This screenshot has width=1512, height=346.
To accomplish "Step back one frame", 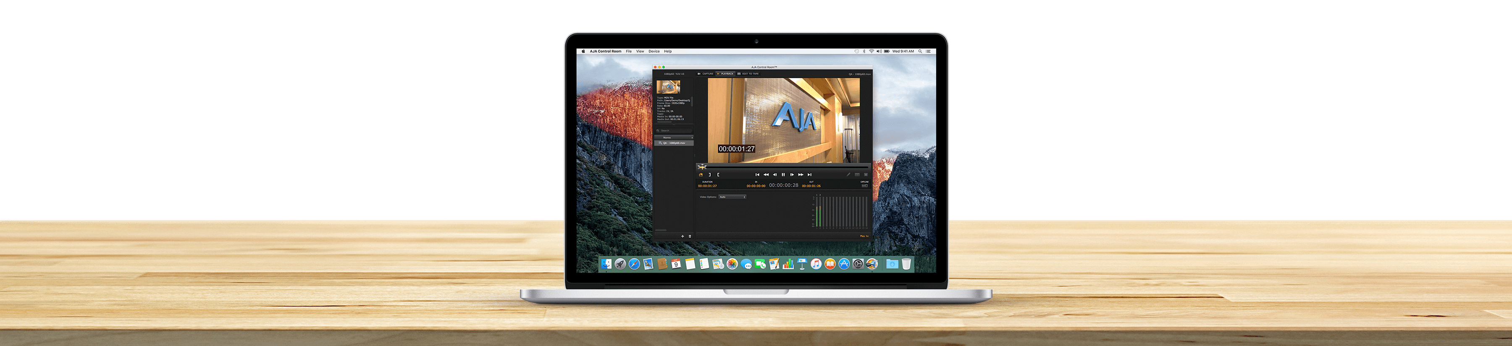I will point(775,175).
